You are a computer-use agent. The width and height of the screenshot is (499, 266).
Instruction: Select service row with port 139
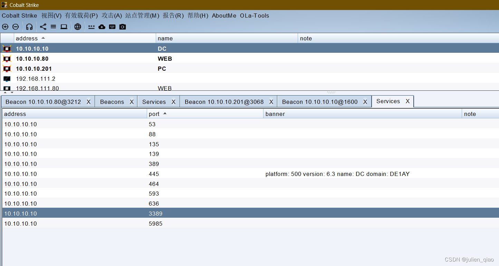(251, 154)
